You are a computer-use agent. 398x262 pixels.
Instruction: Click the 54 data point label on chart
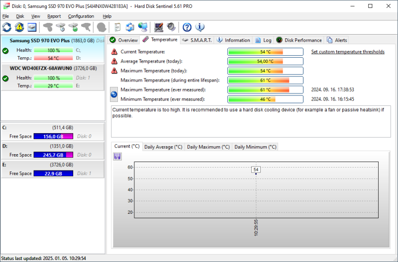(x=256, y=170)
